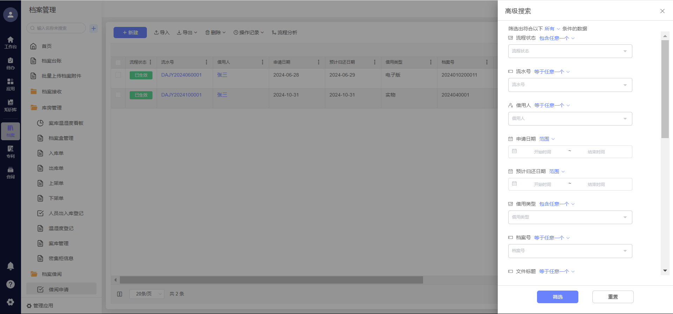Select the header checkbox for all rows
The height and width of the screenshot is (314, 673).
tap(118, 62)
